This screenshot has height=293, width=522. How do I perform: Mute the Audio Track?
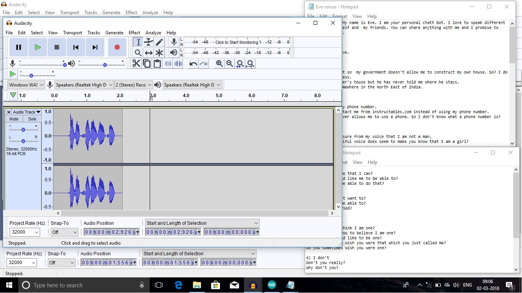pyautogui.click(x=13, y=118)
